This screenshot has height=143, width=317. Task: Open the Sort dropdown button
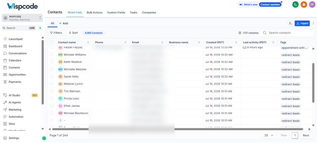pyautogui.click(x=73, y=33)
